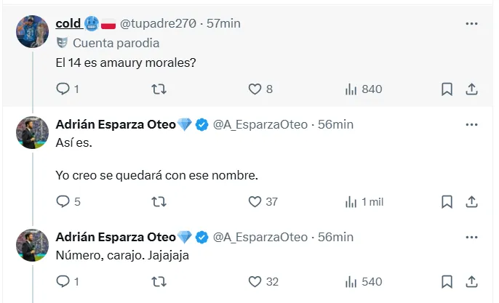Like the "Número, carajo. Jajajaja" tweet
The image size is (499, 303).
(255, 280)
